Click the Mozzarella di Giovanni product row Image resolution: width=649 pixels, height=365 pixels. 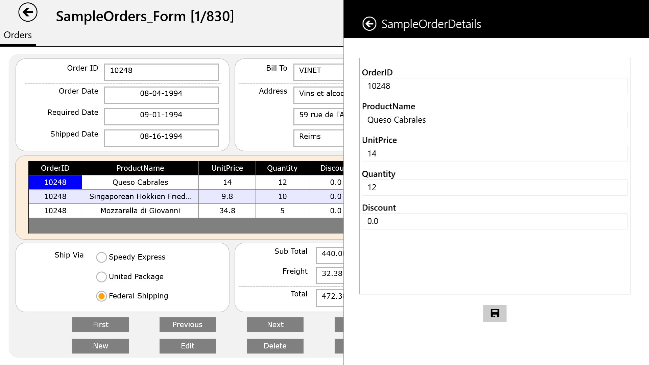(x=140, y=210)
